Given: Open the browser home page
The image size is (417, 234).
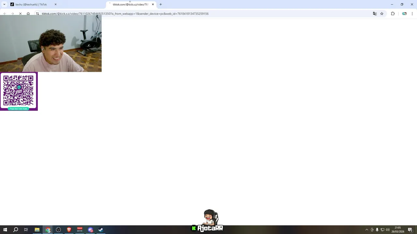Looking at the screenshot, I should 28,14.
